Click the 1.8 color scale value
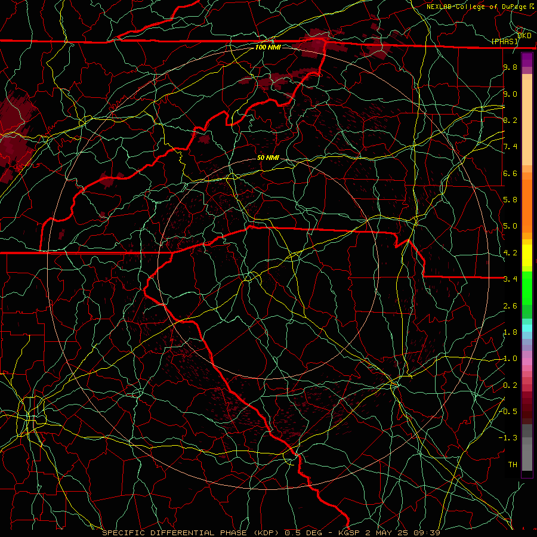 [510, 332]
